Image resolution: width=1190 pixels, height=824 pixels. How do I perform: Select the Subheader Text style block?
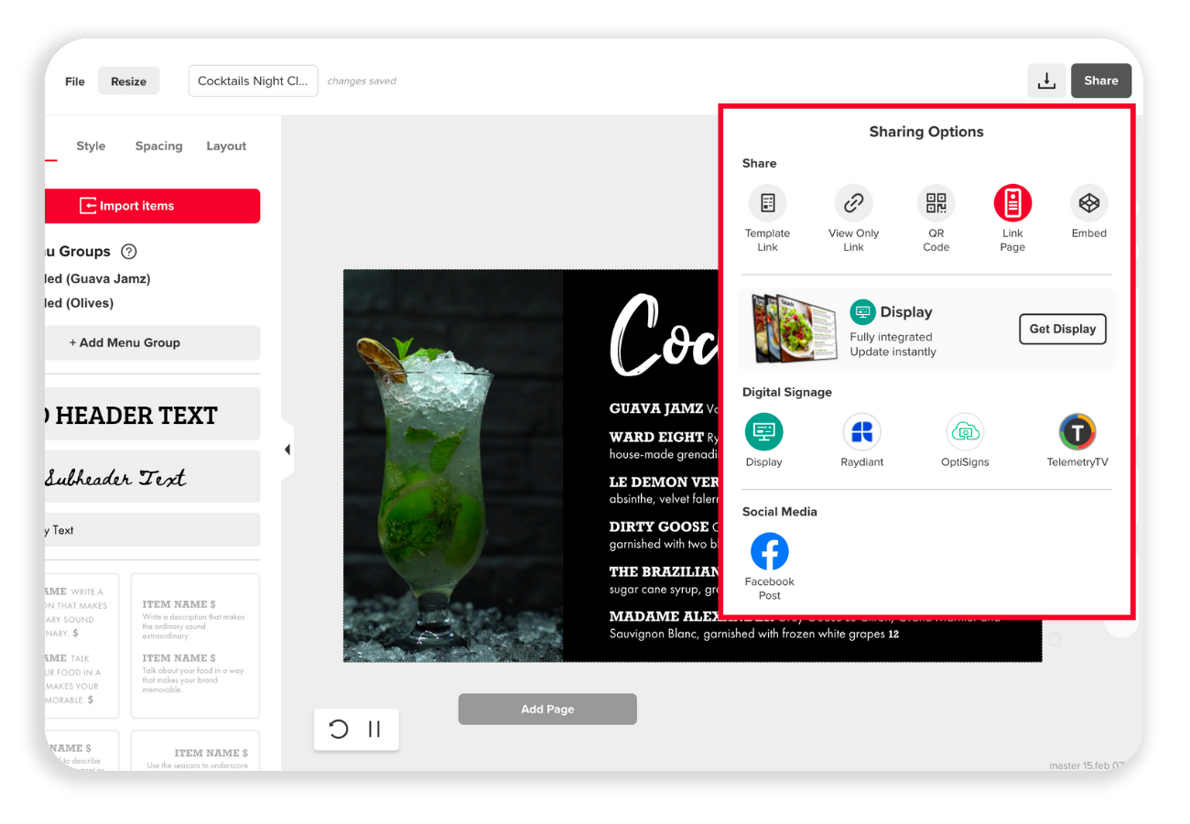(x=152, y=477)
